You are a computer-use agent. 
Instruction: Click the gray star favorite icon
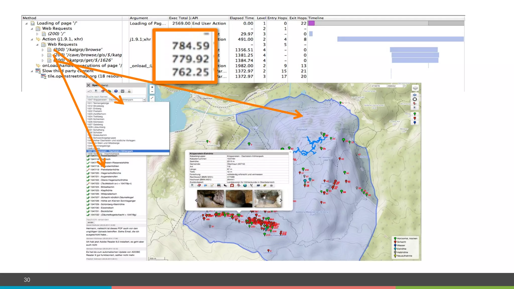click(271, 185)
